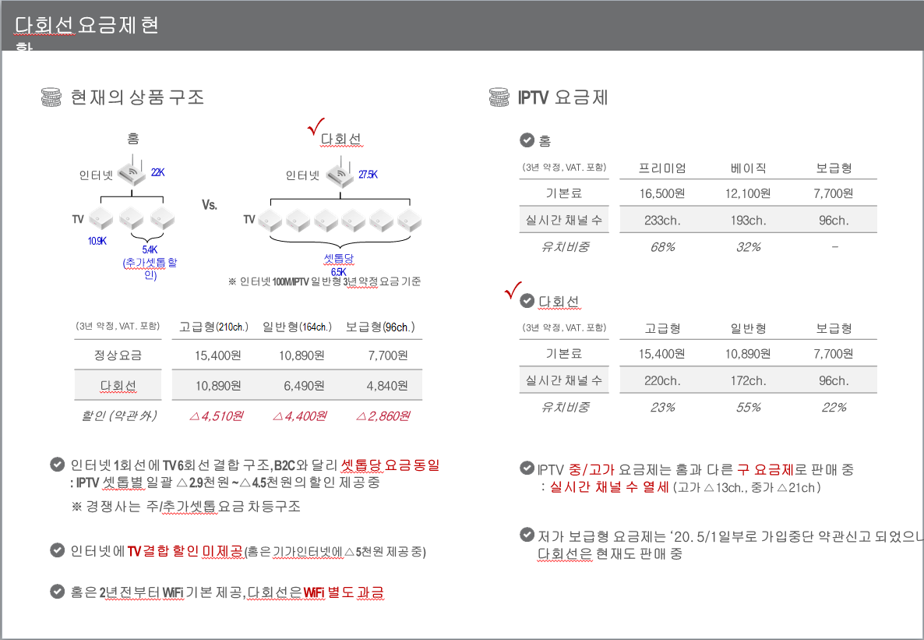Click the blue 27.5K internet price label
This screenshot has height=640, width=924.
click(369, 175)
